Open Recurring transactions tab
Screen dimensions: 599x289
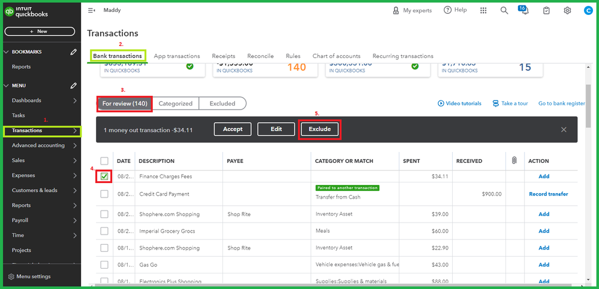point(403,56)
